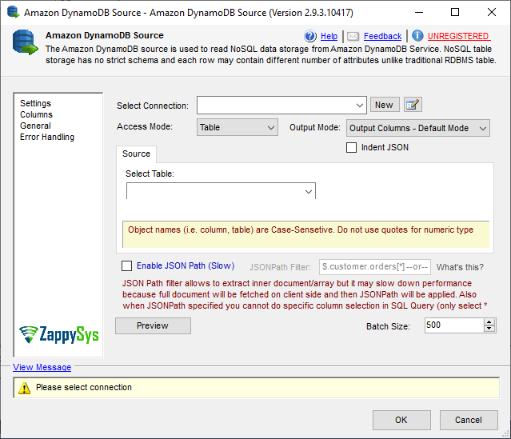511x439 pixels.
Task: Click the blue Help question mark icon
Action: coord(311,36)
